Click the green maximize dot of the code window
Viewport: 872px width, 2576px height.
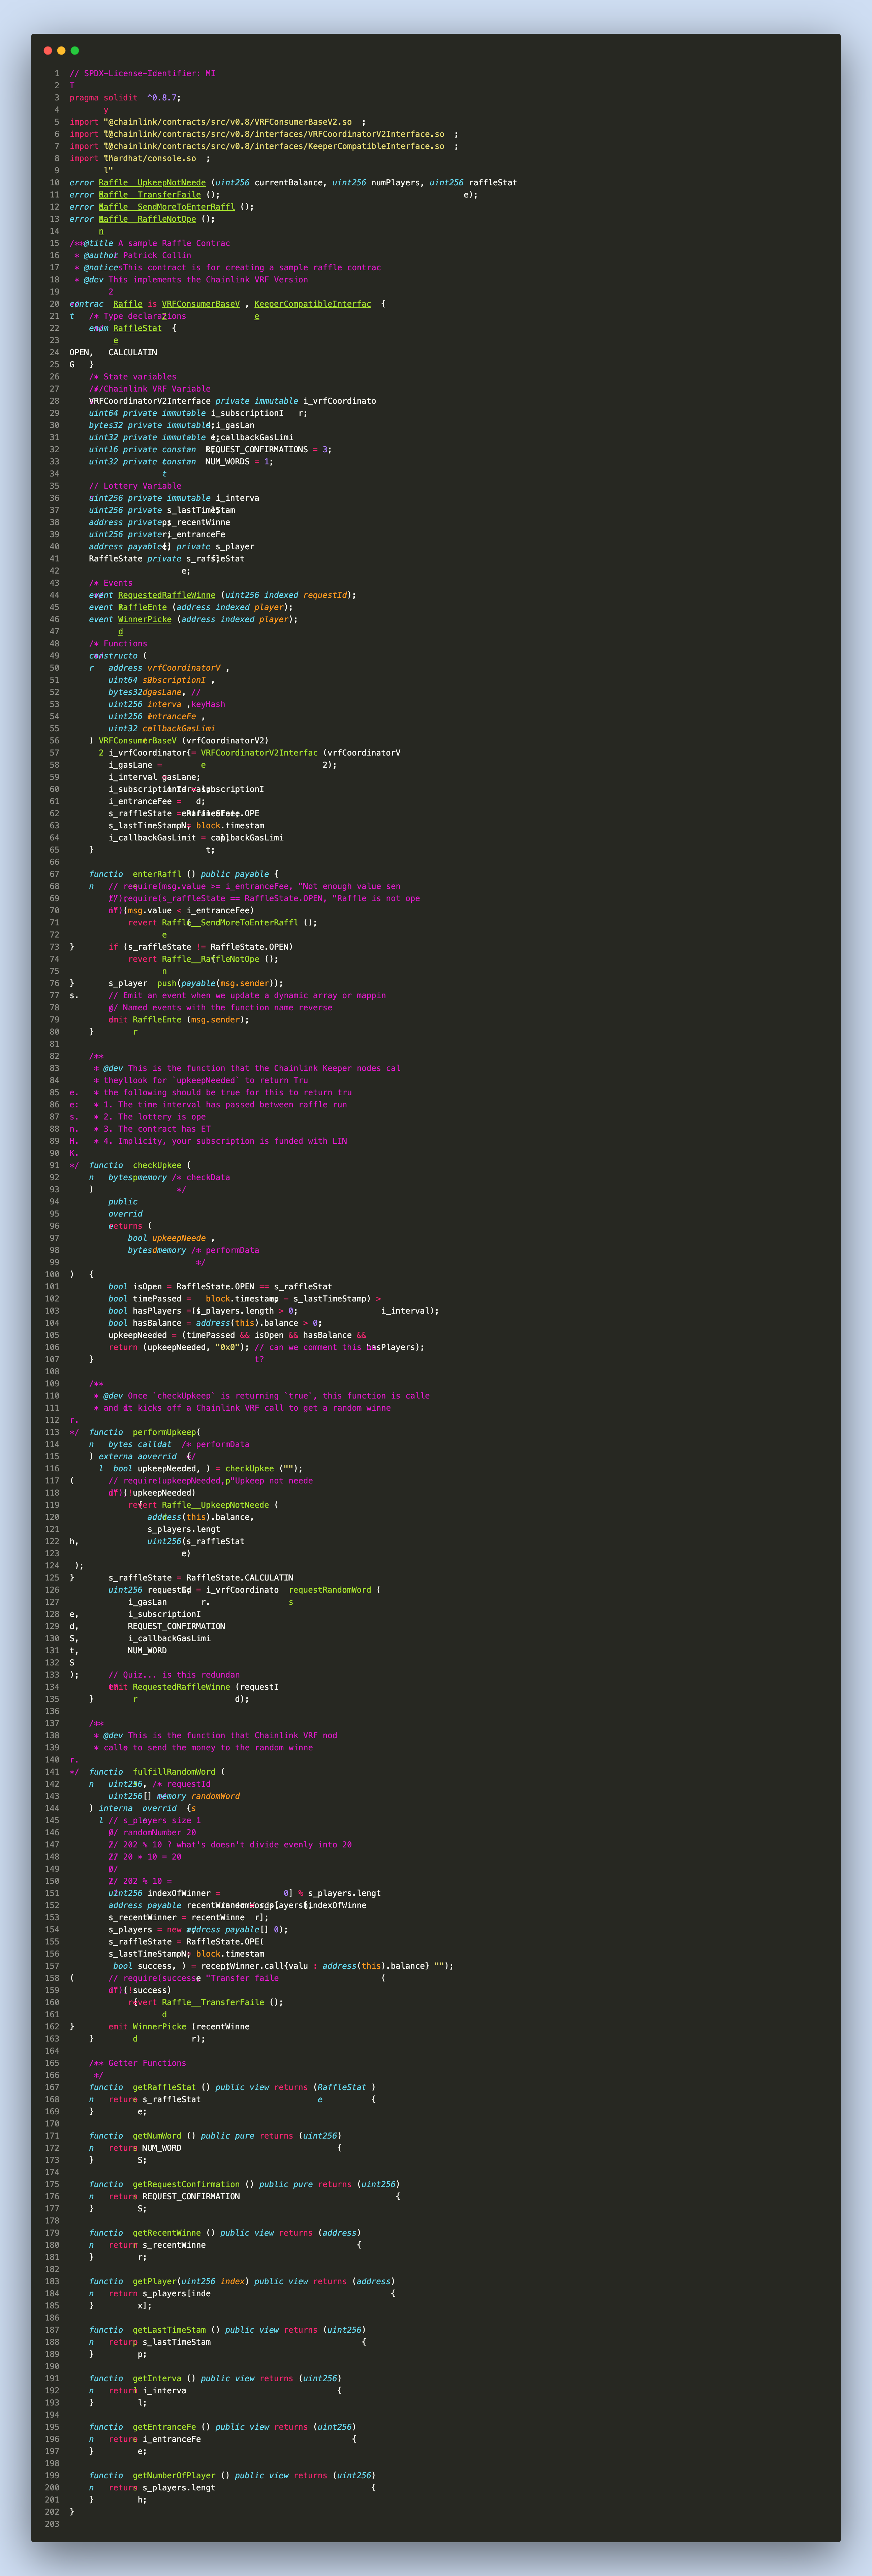tap(75, 50)
